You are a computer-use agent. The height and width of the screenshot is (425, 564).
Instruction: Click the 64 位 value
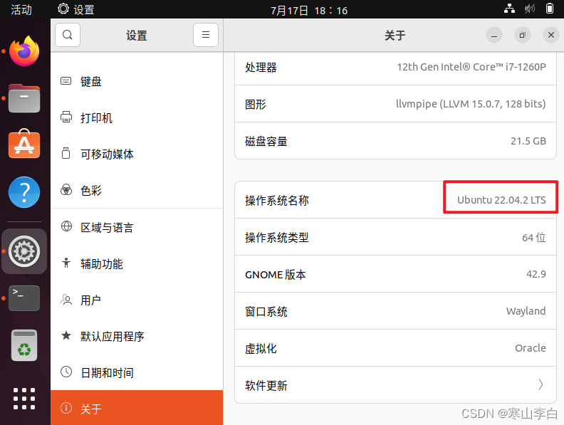pos(534,237)
